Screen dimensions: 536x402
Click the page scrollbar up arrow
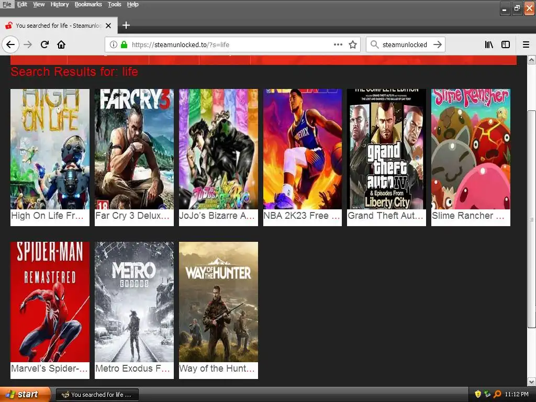coord(532,60)
